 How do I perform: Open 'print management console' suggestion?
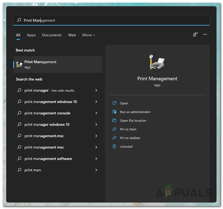(x=58, y=113)
